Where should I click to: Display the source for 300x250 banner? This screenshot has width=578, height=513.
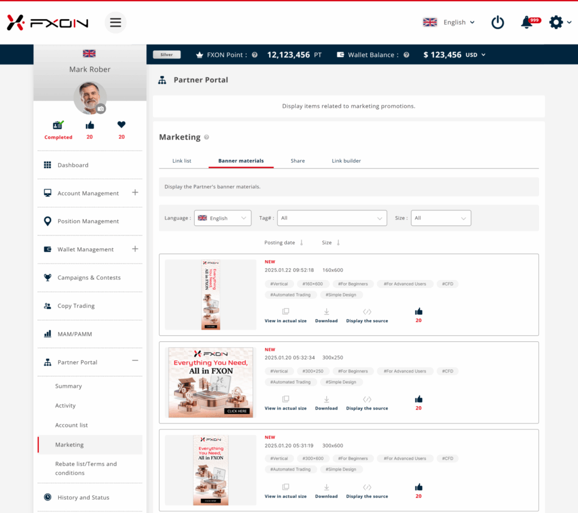(367, 404)
